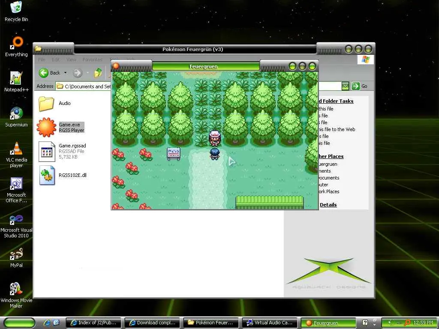439x329 pixels.
Task: Open the Back button history dropdown arrow
Action: click(x=66, y=73)
